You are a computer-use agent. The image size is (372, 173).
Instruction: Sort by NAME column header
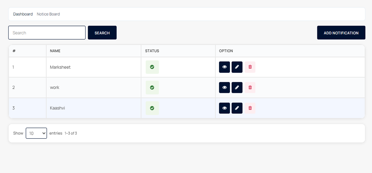(x=55, y=51)
